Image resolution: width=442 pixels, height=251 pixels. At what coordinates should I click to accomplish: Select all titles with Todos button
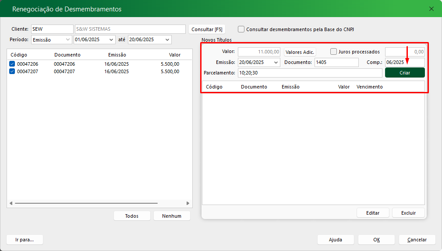point(132,216)
